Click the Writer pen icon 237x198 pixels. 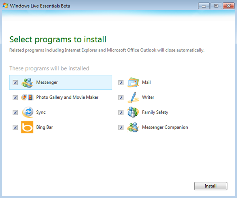(133, 97)
